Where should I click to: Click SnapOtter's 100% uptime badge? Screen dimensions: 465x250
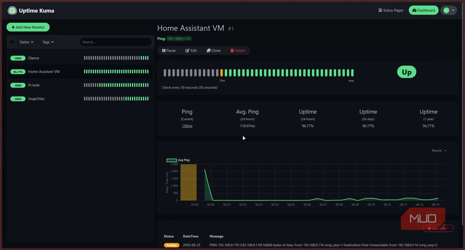18,99
